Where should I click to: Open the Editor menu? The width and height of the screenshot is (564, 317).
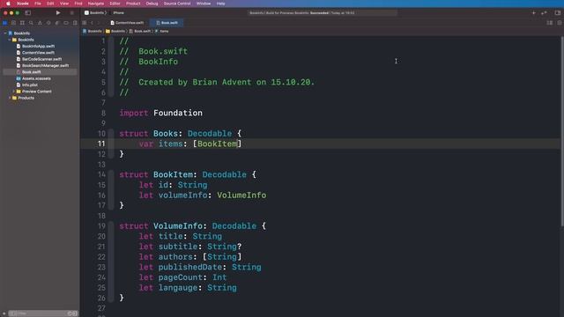click(115, 4)
